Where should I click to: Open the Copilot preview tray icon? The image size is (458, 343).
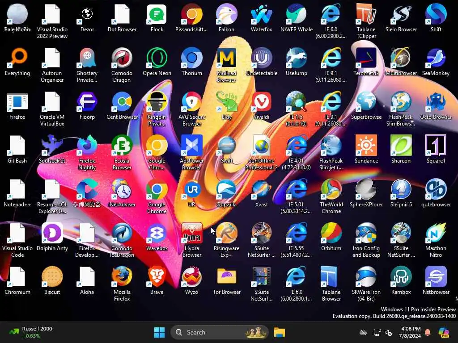(x=444, y=332)
